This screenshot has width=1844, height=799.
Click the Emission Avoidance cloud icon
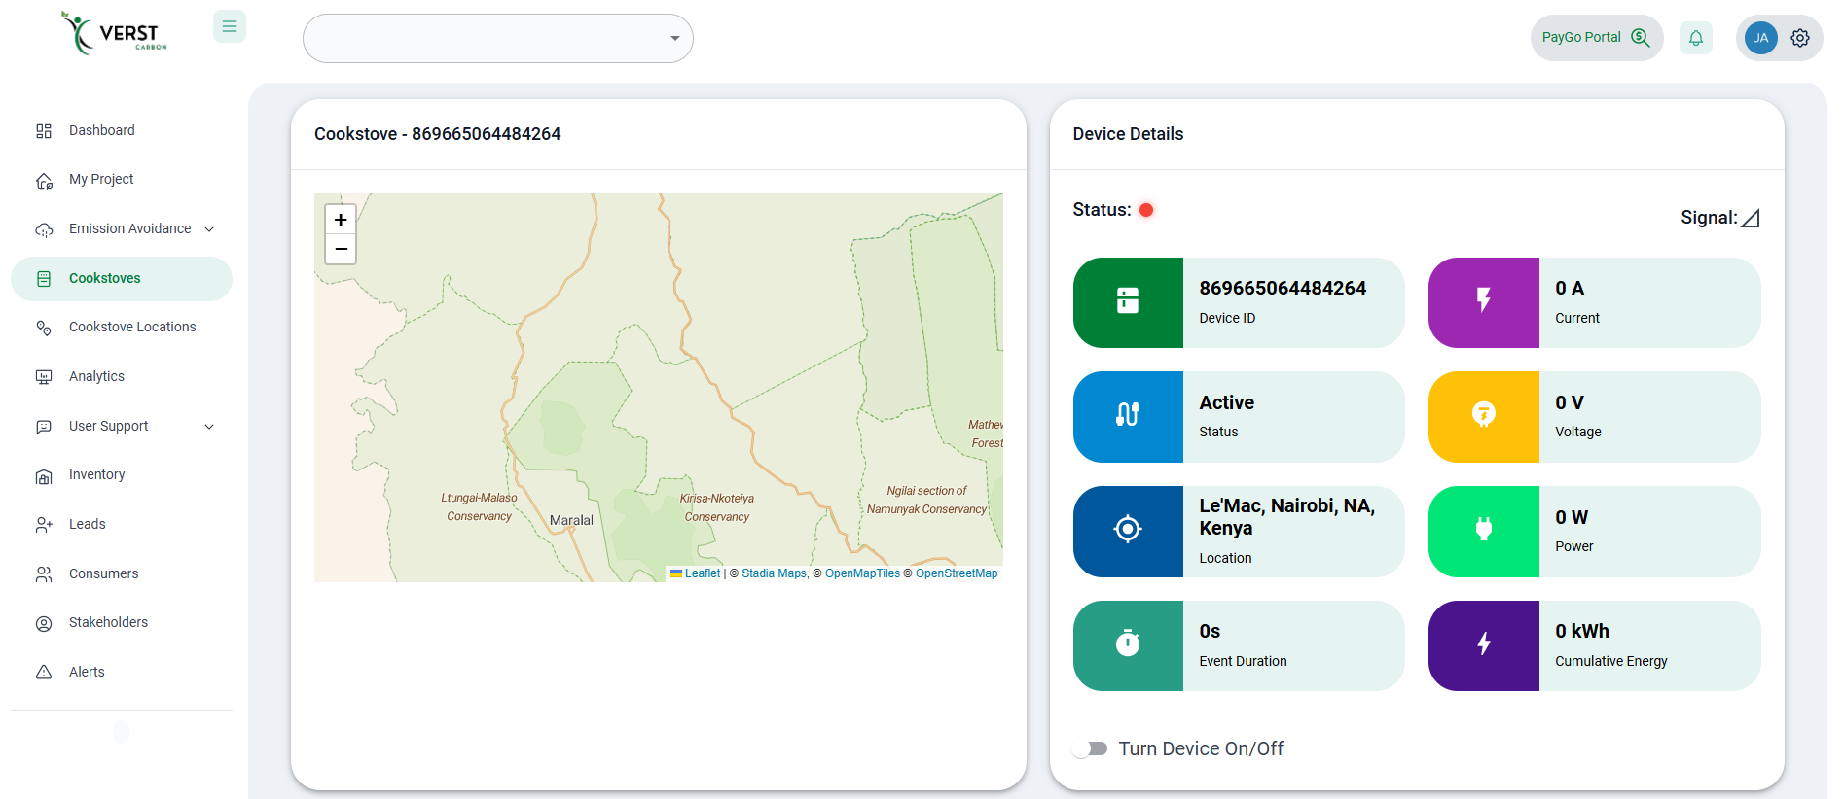pos(44,230)
